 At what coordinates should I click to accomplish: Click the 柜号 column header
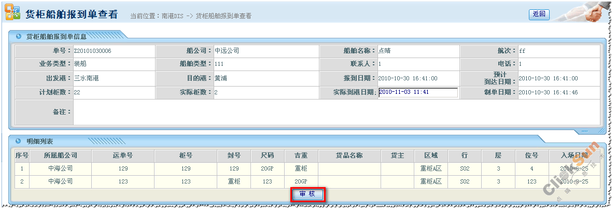(x=186, y=156)
